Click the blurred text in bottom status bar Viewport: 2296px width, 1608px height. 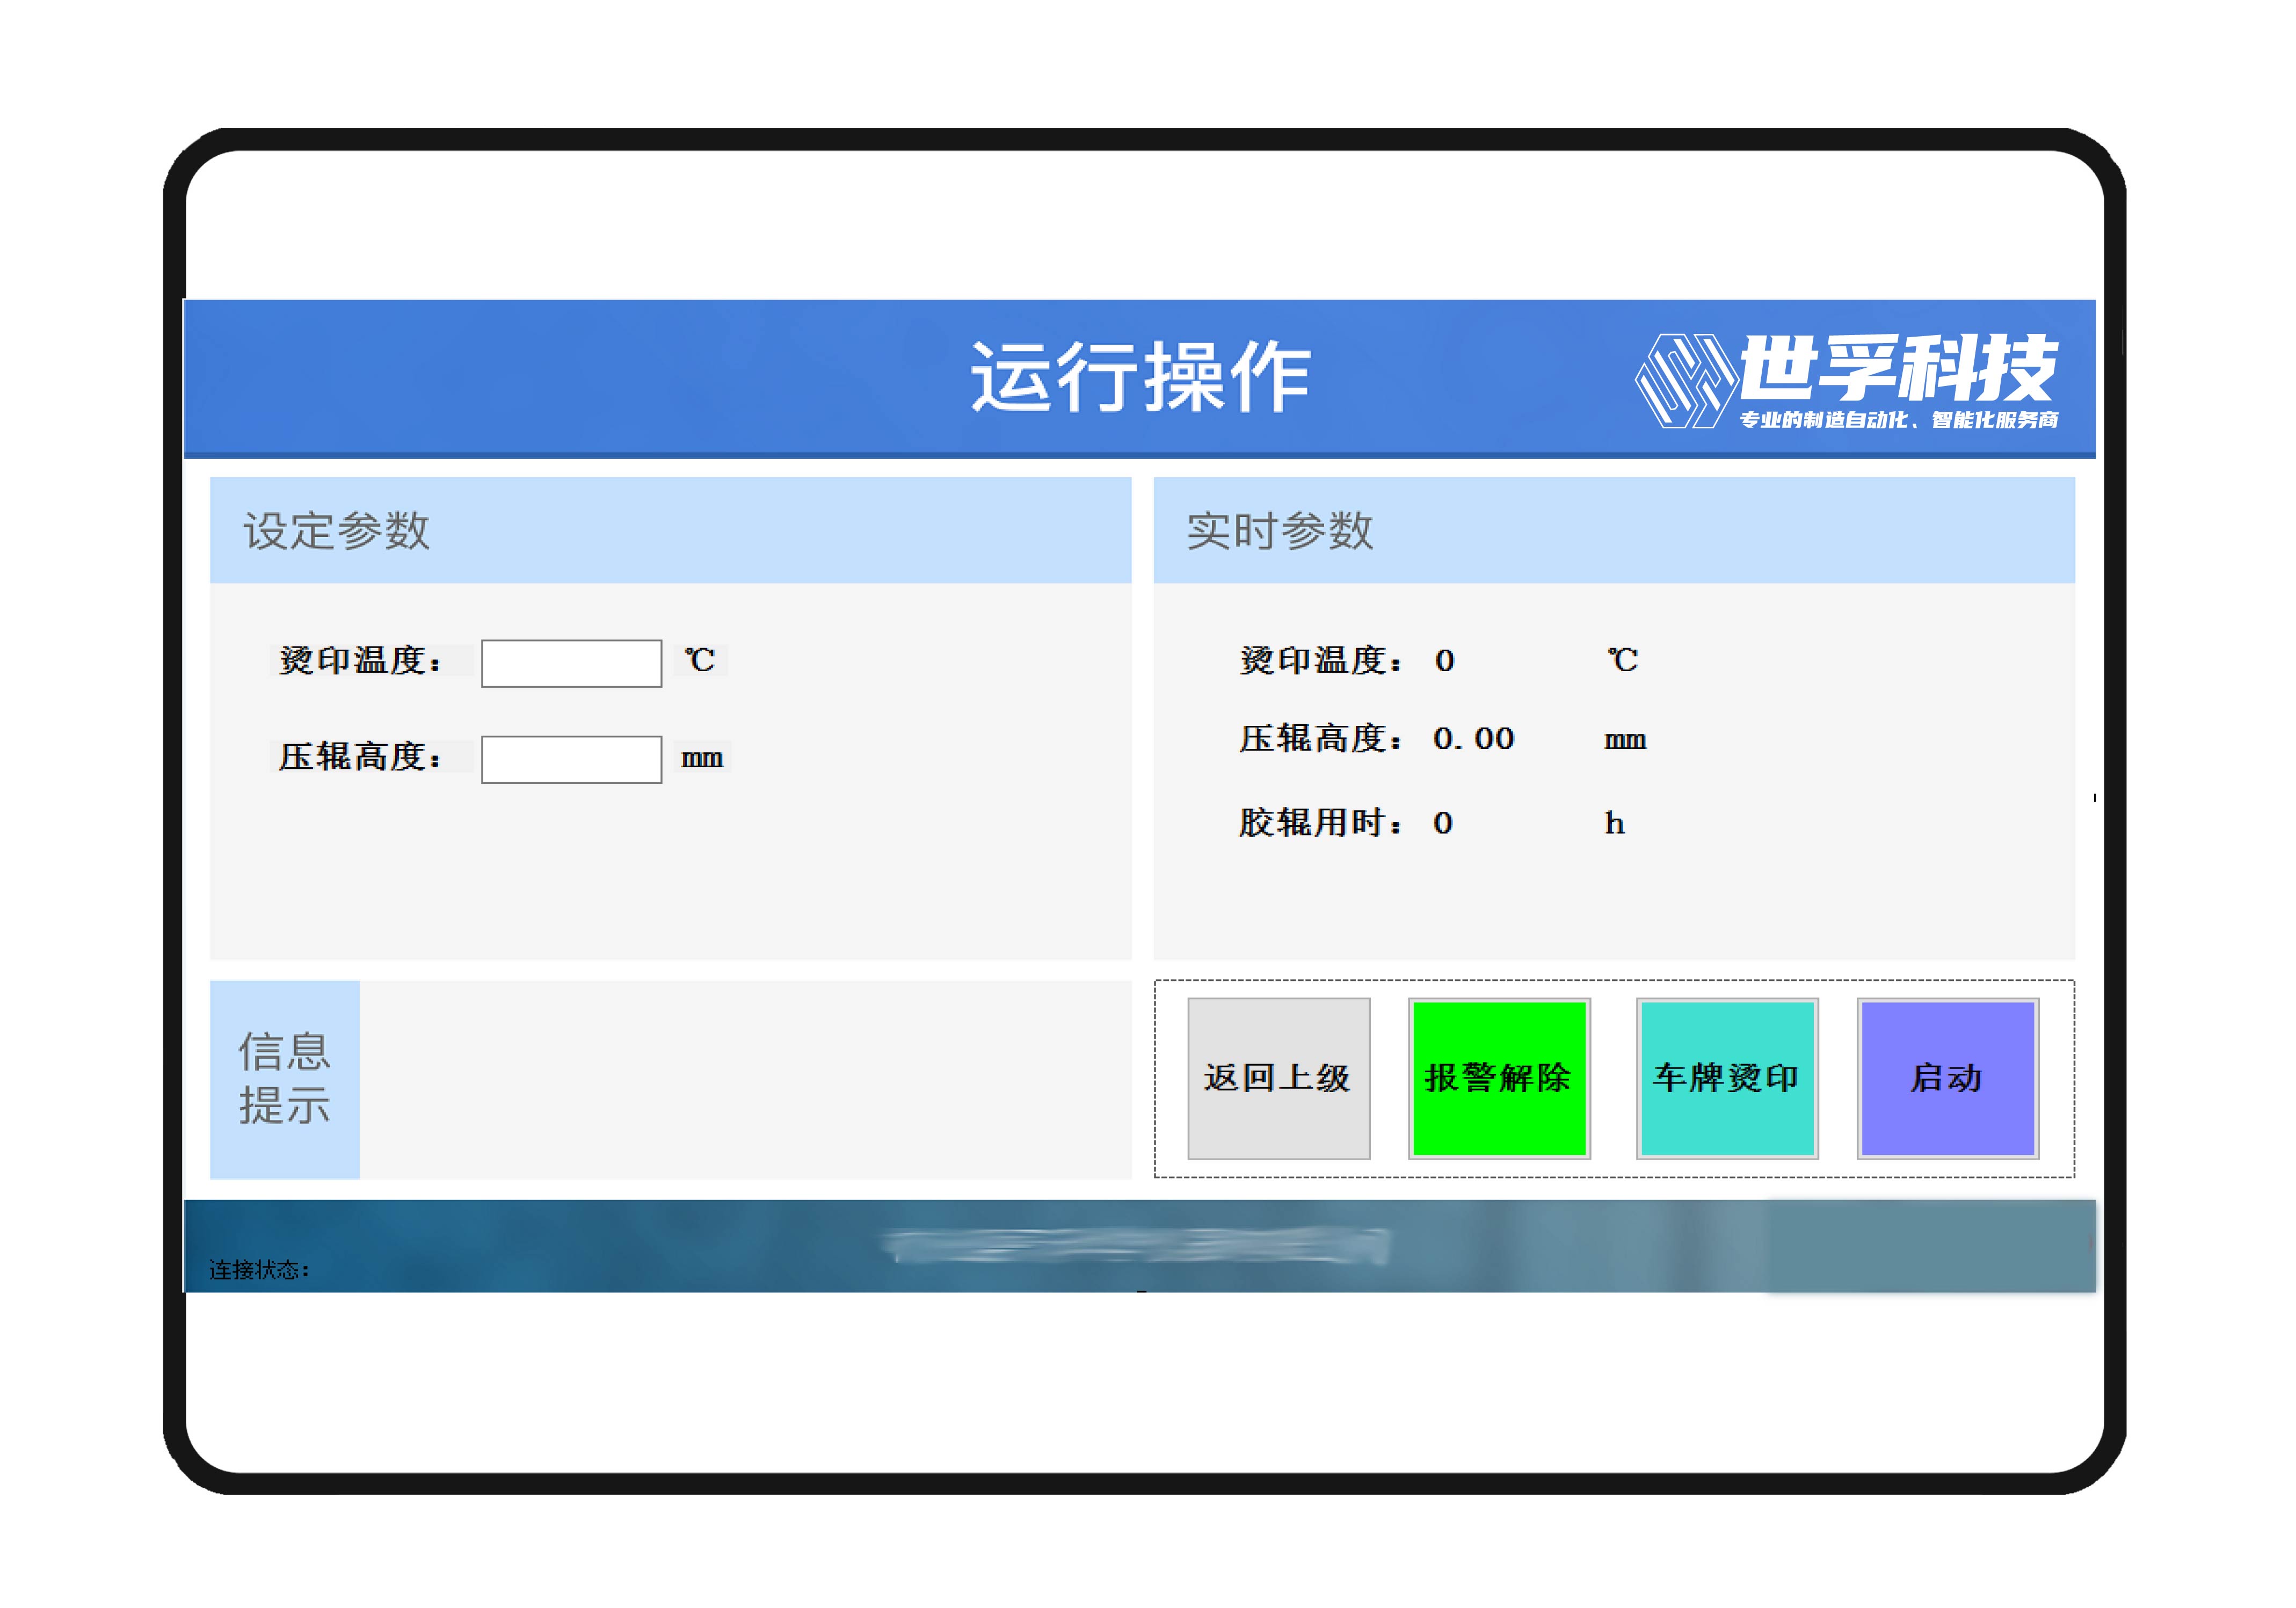pos(1136,1245)
